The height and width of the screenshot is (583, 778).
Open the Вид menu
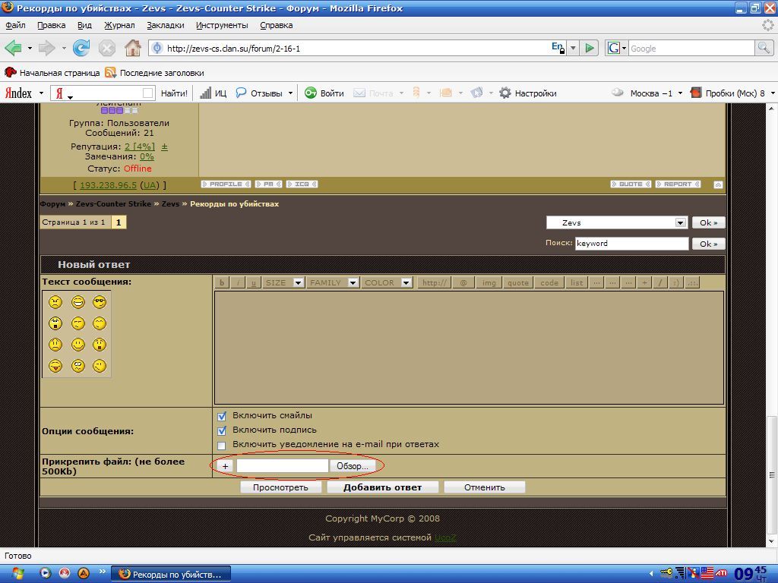pyautogui.click(x=84, y=25)
